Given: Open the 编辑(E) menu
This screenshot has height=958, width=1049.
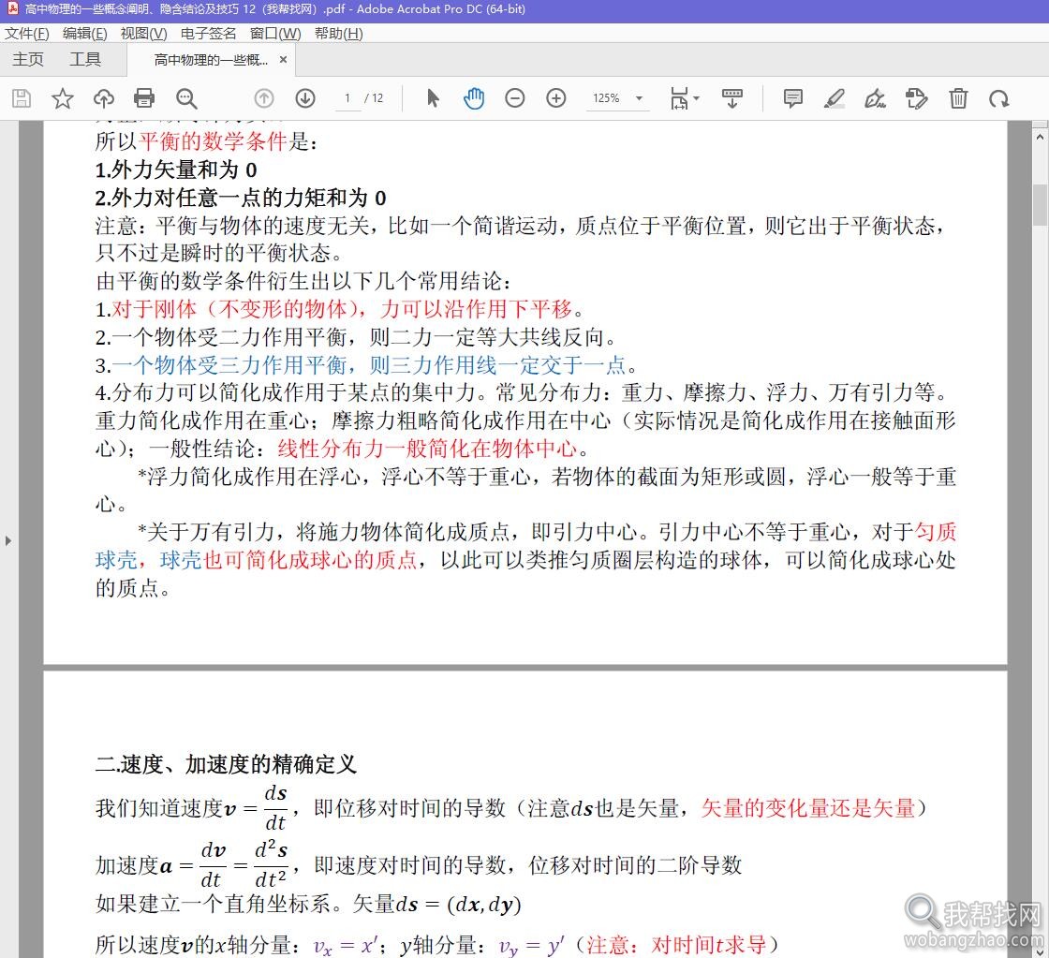Looking at the screenshot, I should coord(84,34).
